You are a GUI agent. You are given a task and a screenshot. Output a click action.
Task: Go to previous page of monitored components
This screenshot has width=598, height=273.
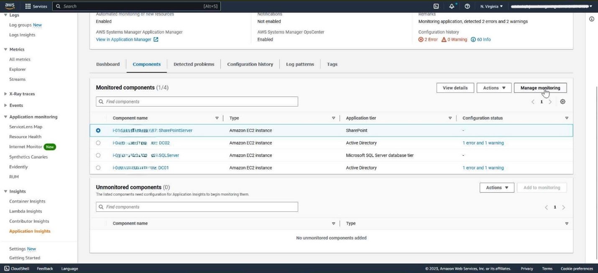[533, 102]
